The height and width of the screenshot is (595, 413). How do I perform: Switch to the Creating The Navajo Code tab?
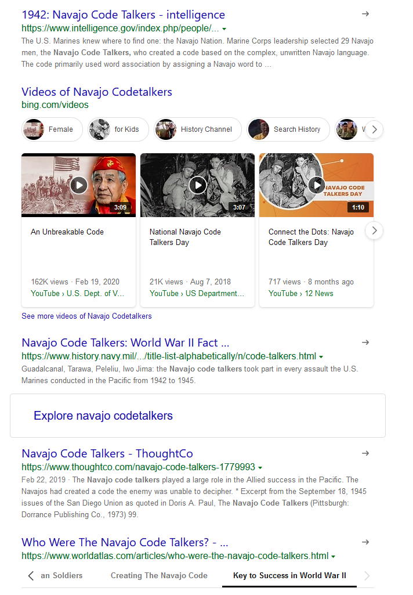click(x=159, y=576)
